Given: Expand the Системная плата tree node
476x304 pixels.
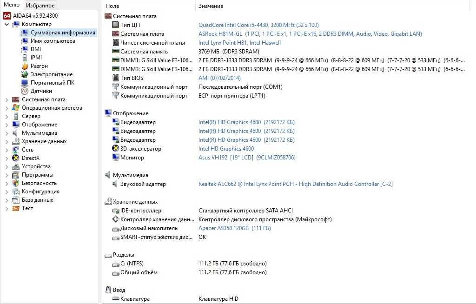Looking at the screenshot, I should click(7, 99).
